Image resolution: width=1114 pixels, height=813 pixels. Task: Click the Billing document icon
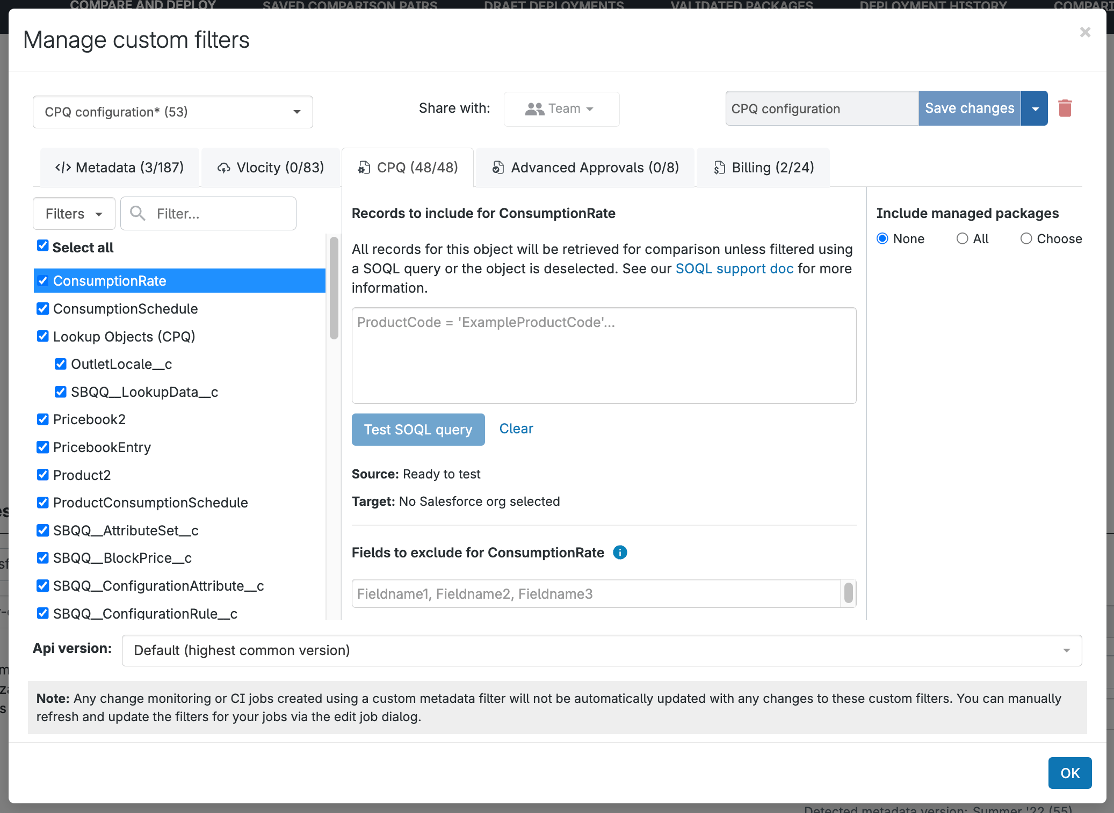719,168
